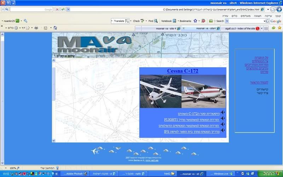The image size is (283, 177).
Task: Open Adobe Photoshop from the taskbar
Action: 74,174
